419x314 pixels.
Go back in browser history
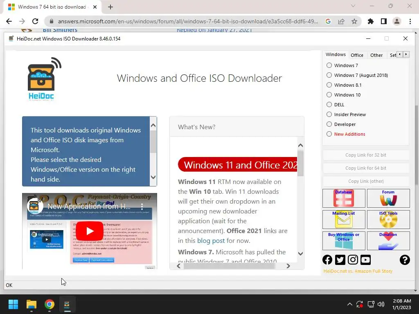point(9,21)
